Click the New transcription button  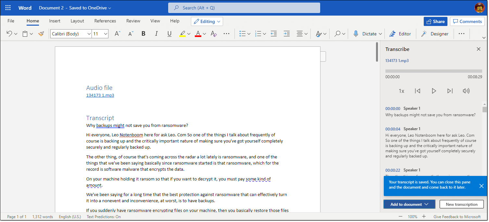click(x=461, y=204)
